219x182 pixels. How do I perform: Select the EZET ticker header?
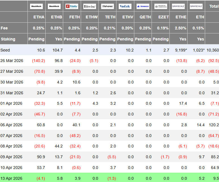[x=163, y=17]
